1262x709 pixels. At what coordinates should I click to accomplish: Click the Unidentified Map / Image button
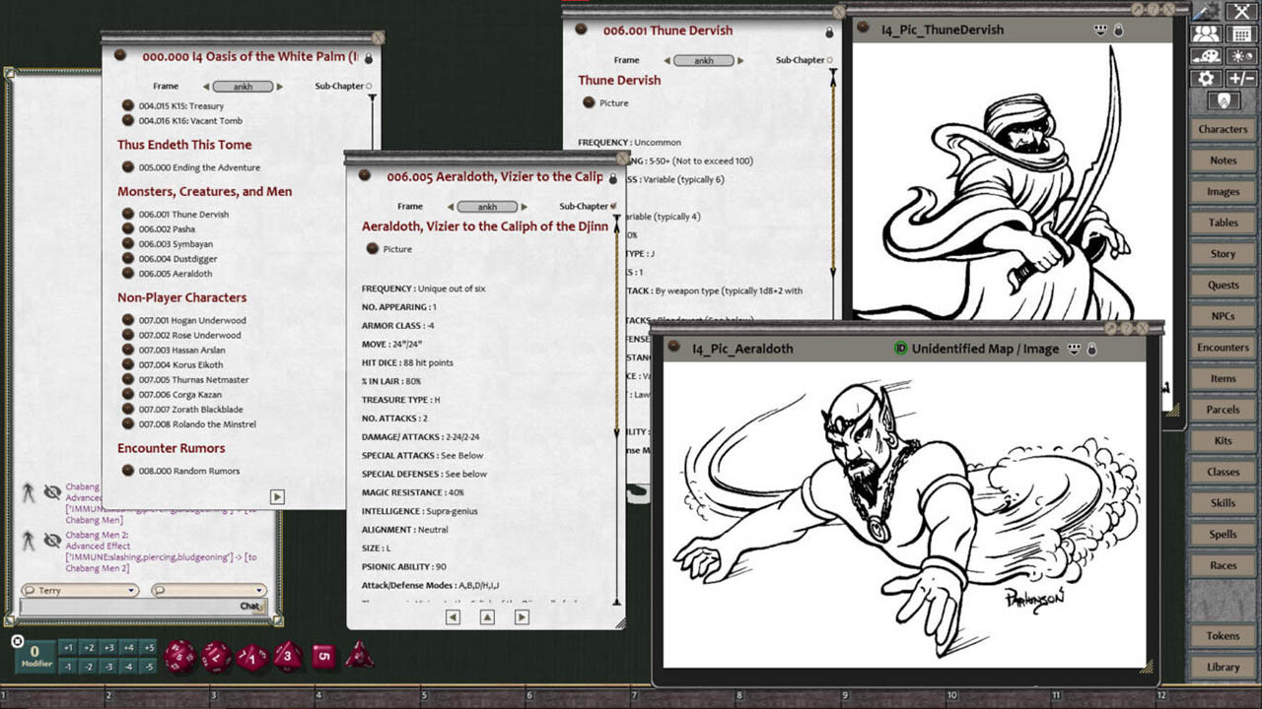click(986, 349)
